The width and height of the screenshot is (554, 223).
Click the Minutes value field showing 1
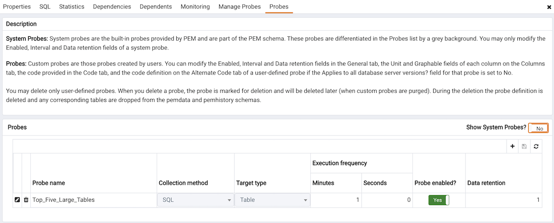coord(335,200)
